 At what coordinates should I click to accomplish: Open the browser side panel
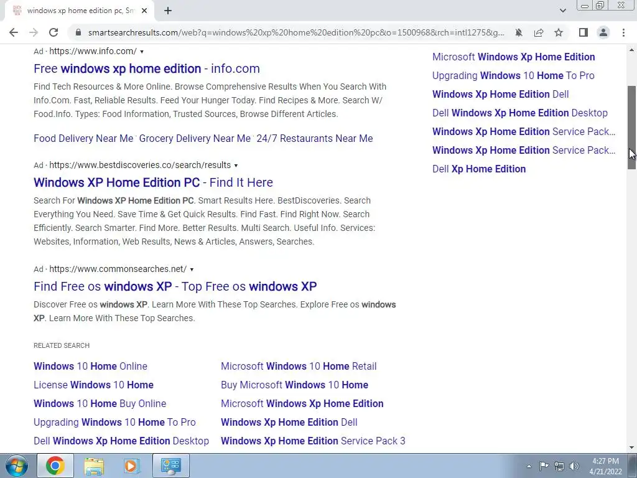(x=584, y=32)
